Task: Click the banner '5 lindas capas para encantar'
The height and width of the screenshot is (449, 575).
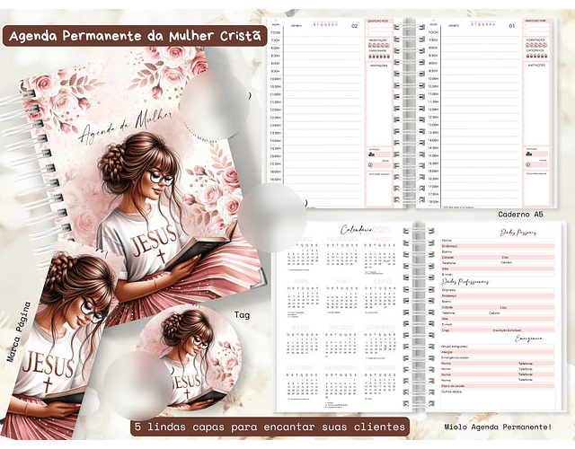Action: (x=270, y=427)
